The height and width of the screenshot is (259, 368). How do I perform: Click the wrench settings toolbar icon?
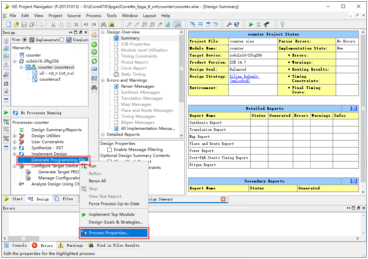click(x=229, y=24)
